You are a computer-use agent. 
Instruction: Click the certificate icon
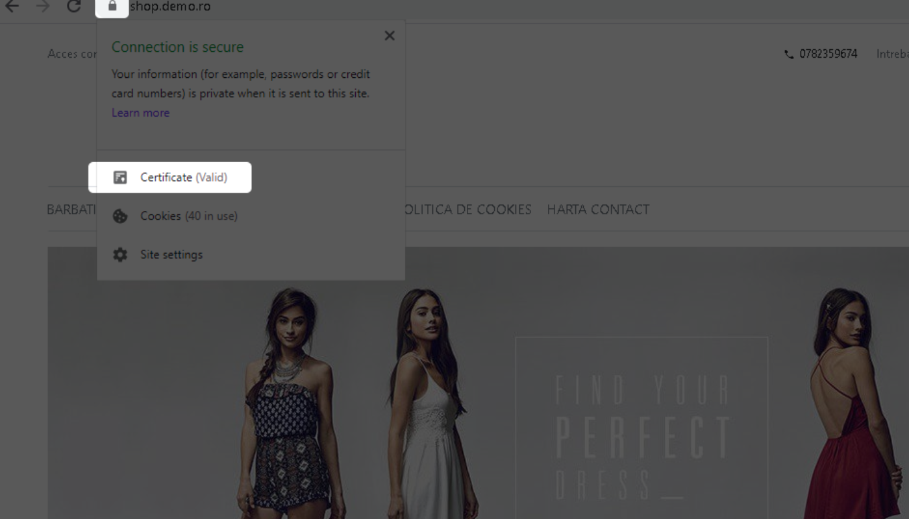point(120,177)
